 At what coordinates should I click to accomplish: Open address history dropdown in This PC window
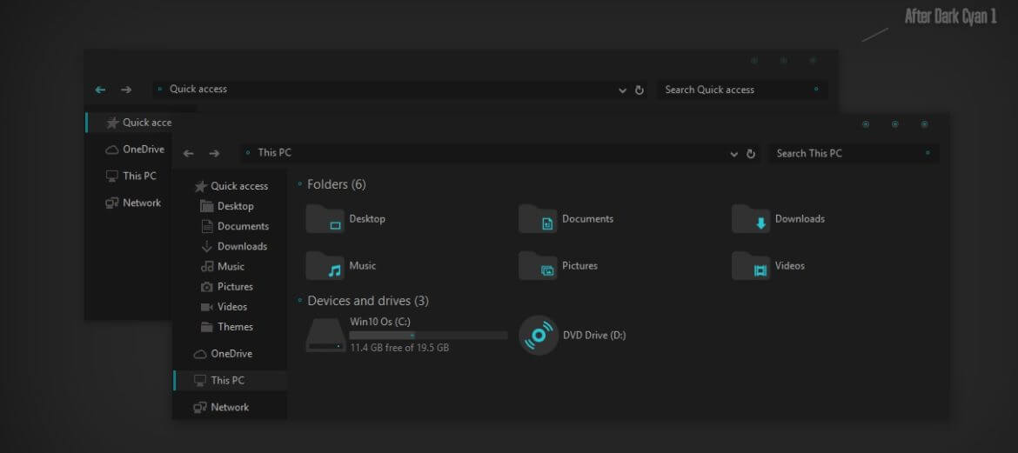[x=734, y=155]
